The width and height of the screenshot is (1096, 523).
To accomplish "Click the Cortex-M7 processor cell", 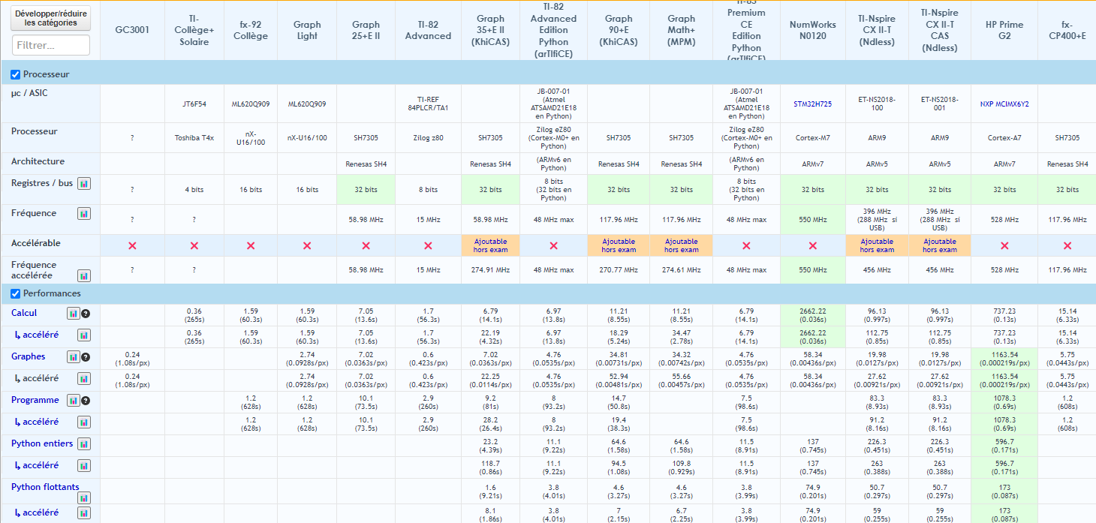I will 812,138.
